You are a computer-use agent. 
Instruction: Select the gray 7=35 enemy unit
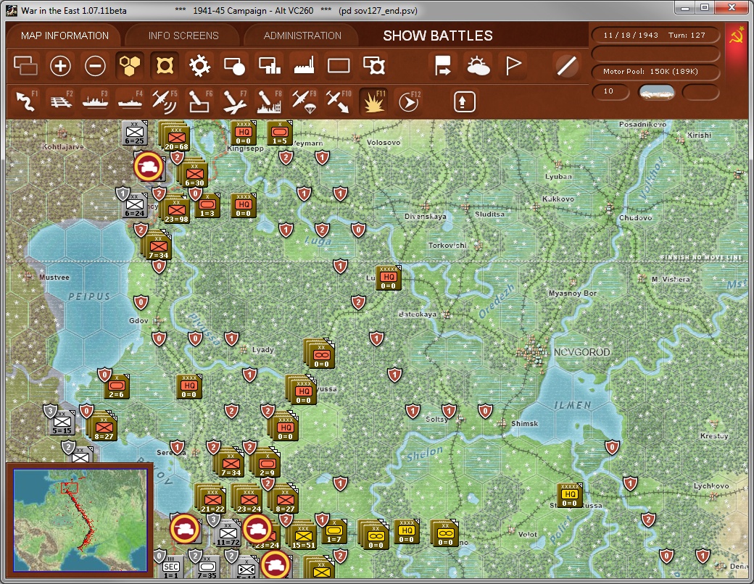coord(207,567)
